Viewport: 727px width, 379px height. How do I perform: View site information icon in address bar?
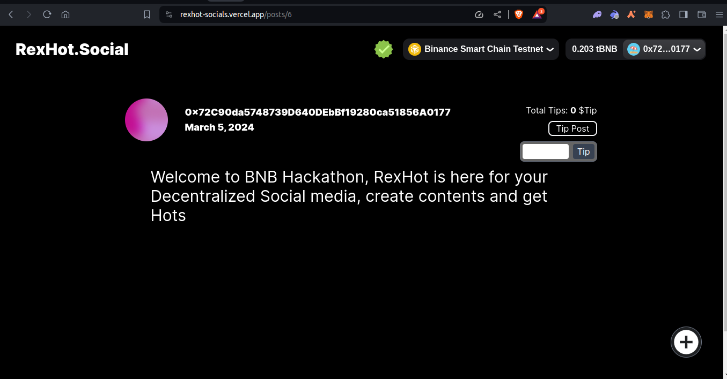(169, 14)
